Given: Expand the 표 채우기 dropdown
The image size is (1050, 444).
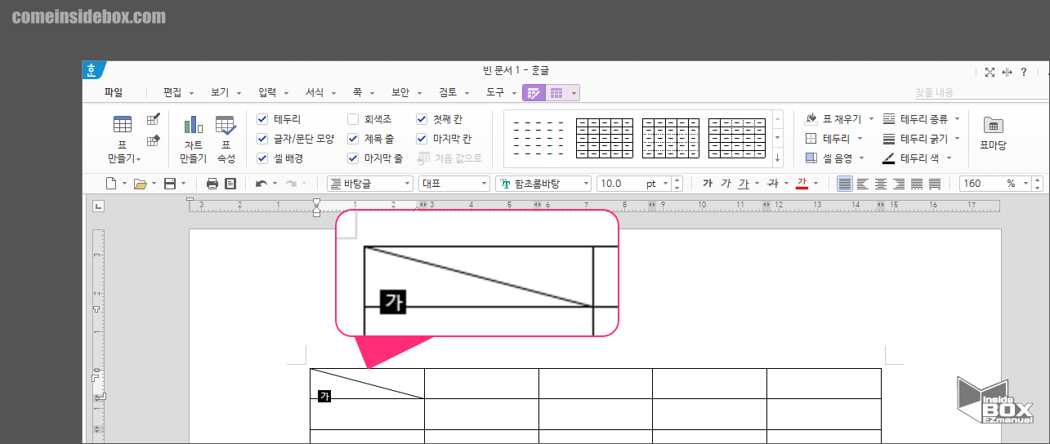Looking at the screenshot, I should coord(871,119).
